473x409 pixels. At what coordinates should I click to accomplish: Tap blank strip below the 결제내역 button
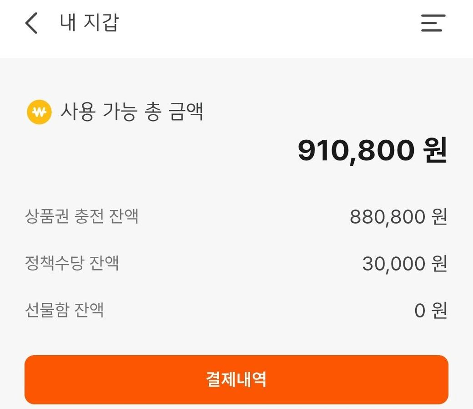236,407
